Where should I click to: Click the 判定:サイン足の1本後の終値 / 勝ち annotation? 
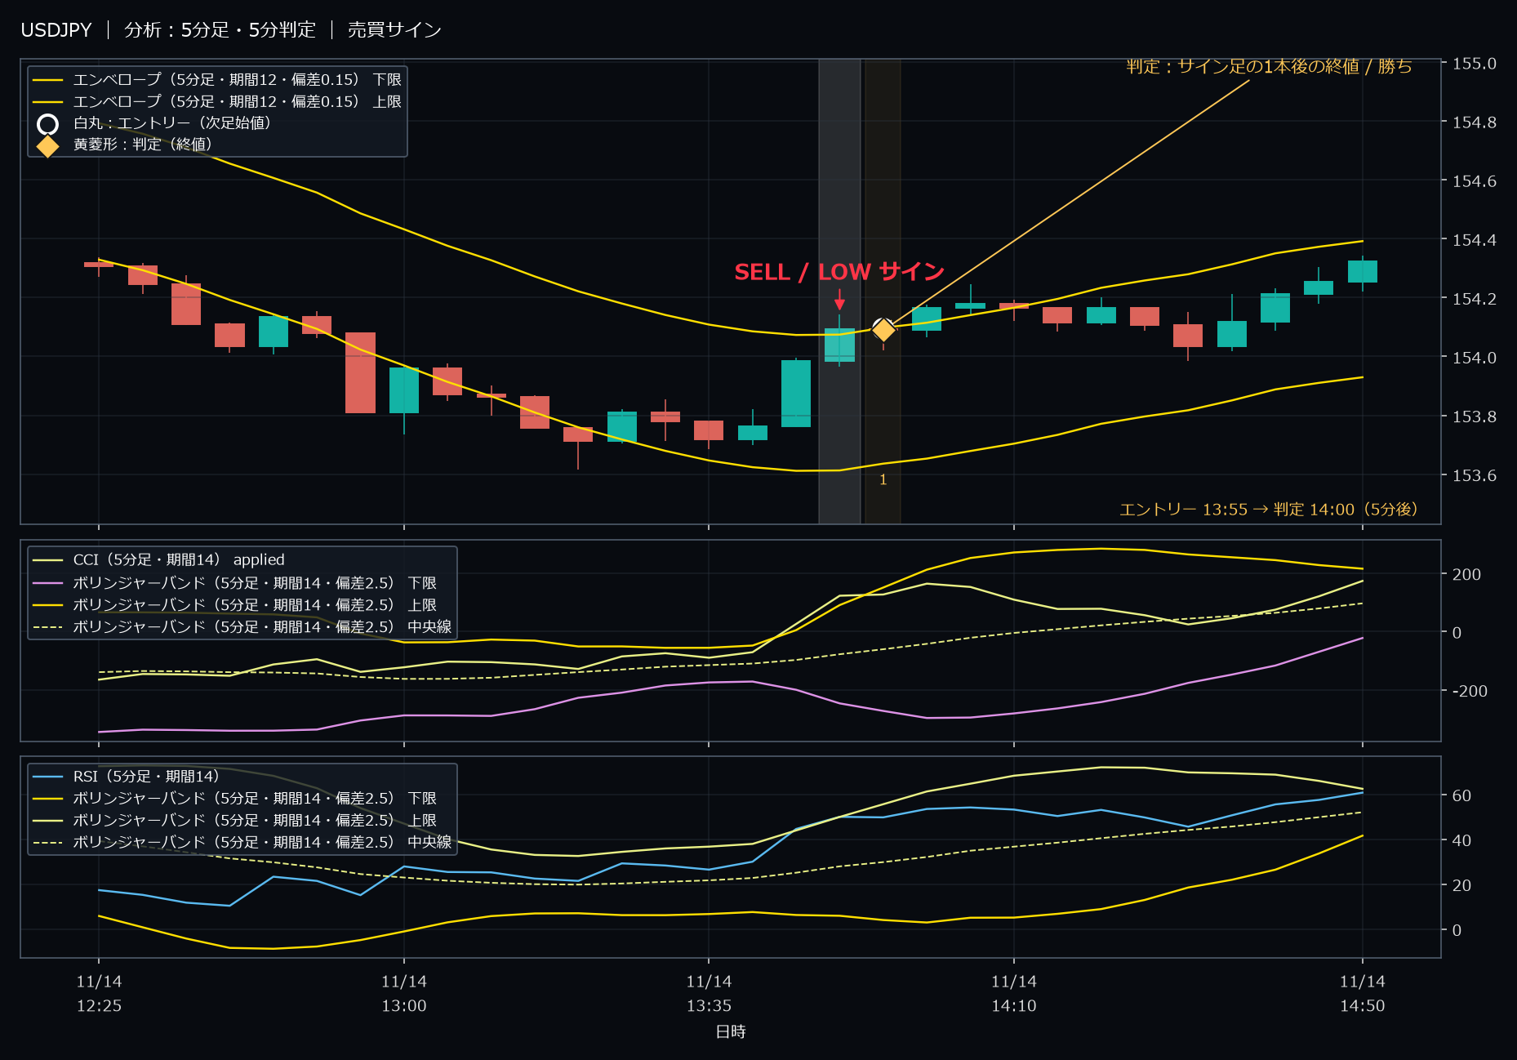[1270, 66]
